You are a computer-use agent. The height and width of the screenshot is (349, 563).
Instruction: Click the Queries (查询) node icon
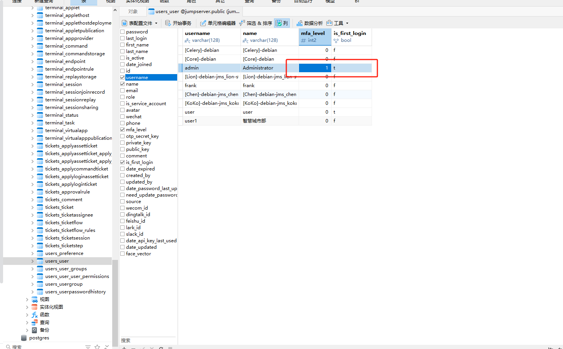point(35,323)
